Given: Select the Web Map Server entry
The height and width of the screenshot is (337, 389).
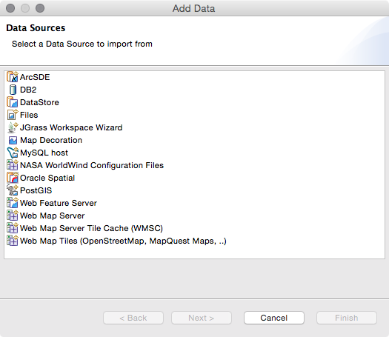Looking at the screenshot, I should 46,216.
